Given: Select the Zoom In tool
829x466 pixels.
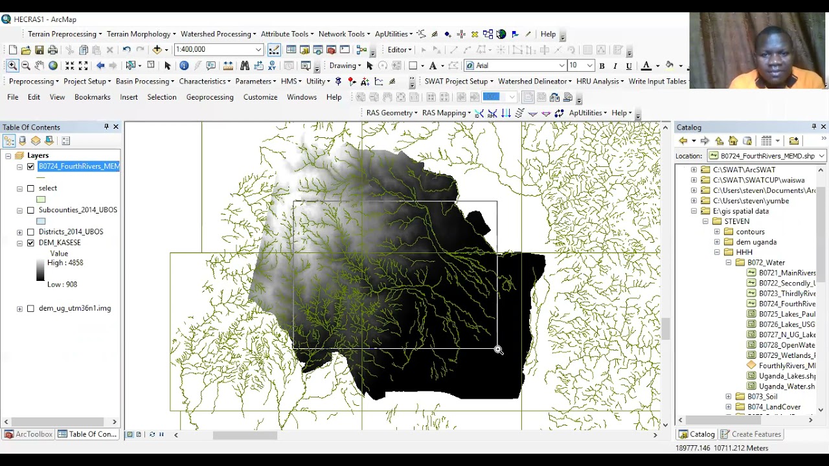Looking at the screenshot, I should [12, 65].
